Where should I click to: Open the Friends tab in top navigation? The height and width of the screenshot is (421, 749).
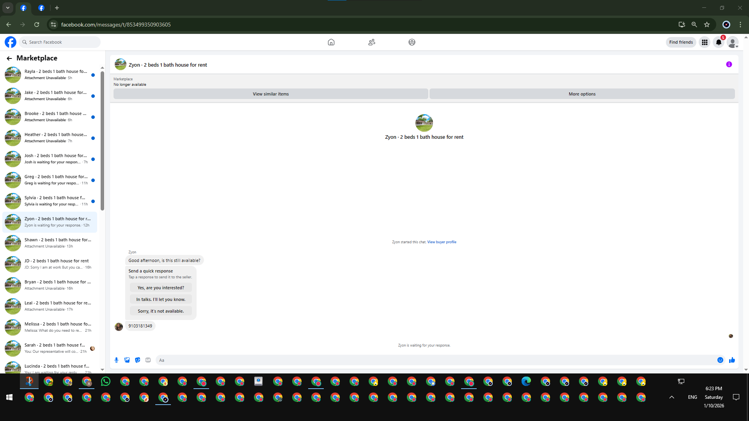point(371,42)
